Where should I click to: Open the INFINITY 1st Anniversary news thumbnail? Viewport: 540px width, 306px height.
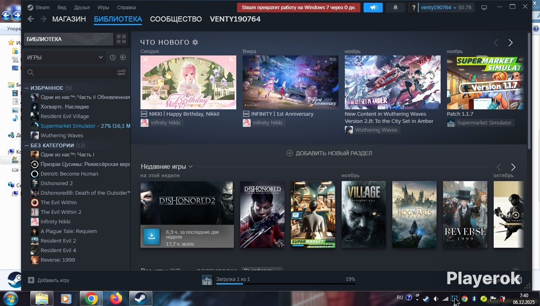pos(291,82)
